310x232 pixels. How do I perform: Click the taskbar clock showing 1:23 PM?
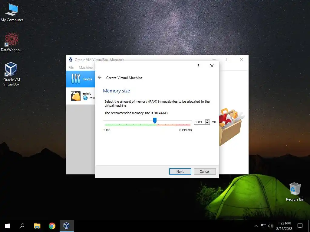(284, 226)
